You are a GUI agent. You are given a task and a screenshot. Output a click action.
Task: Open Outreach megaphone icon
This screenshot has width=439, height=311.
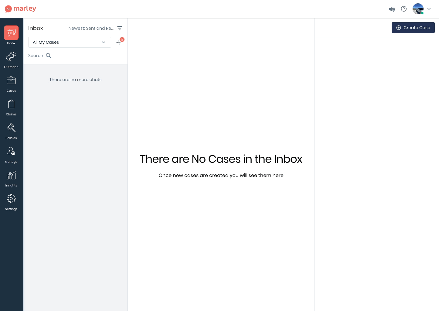(11, 56)
